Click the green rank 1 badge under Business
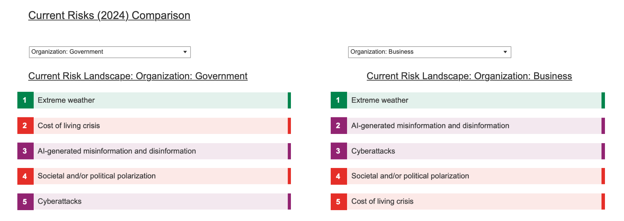The image size is (624, 221). coord(339,100)
